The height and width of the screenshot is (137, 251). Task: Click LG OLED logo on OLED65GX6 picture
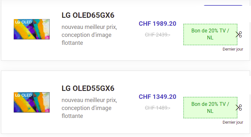tap(23, 22)
